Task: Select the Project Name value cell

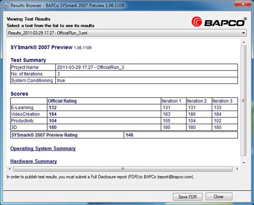Action: click(x=91, y=67)
